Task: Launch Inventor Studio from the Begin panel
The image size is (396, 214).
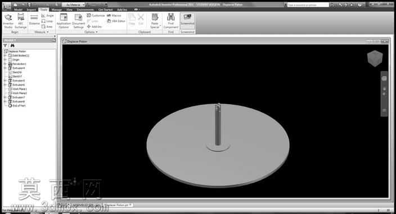Action: click(8, 21)
